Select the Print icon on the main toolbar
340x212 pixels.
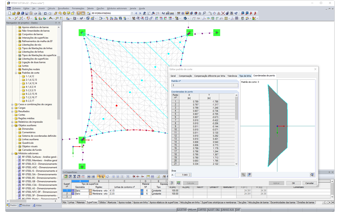[x=35, y=14]
